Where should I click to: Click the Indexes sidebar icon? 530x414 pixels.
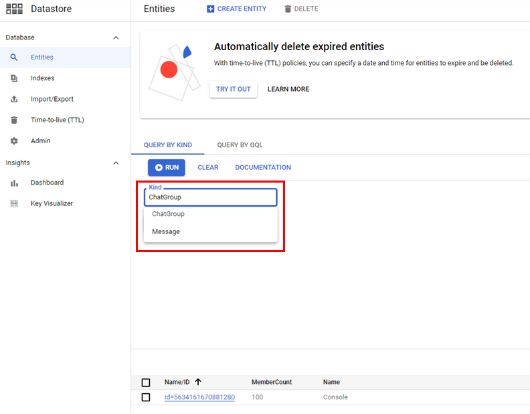14,78
